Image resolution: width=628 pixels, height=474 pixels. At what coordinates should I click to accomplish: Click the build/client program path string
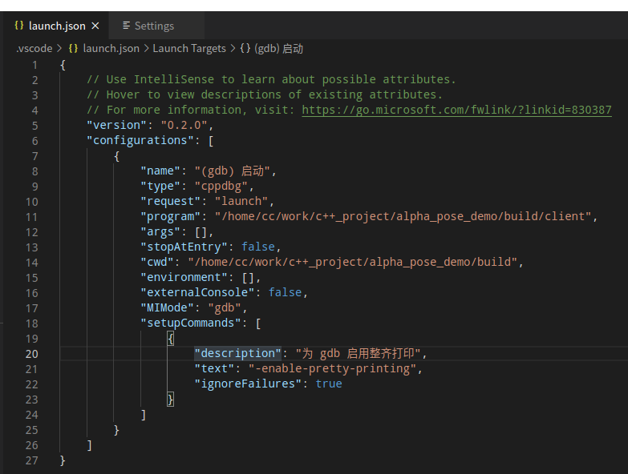pyautogui.click(x=403, y=216)
